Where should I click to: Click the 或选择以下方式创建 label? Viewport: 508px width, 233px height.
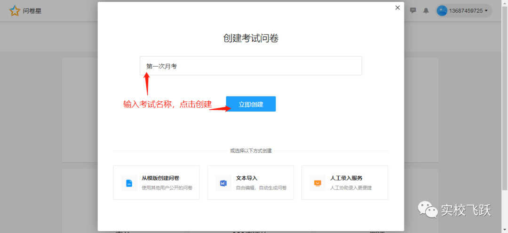click(x=251, y=150)
